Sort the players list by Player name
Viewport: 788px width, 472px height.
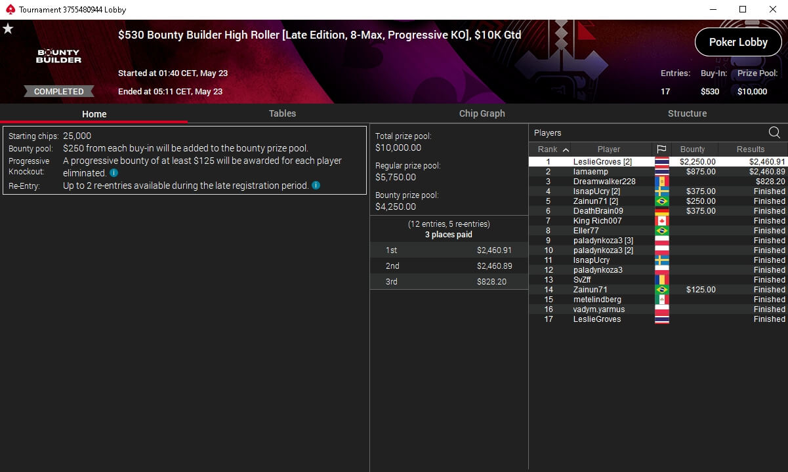[609, 149]
